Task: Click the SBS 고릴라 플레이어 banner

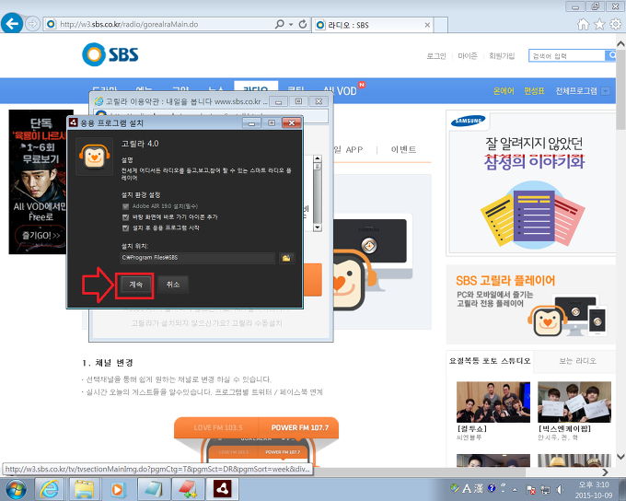Action: [531, 305]
